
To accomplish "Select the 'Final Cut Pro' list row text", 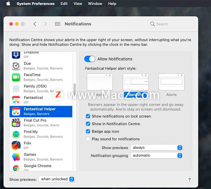I will tap(35, 120).
